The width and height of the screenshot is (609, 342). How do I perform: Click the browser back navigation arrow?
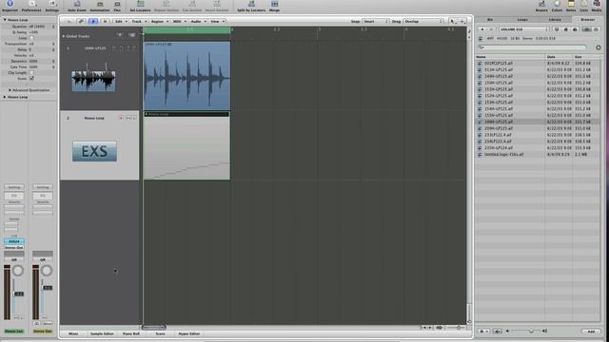point(482,29)
